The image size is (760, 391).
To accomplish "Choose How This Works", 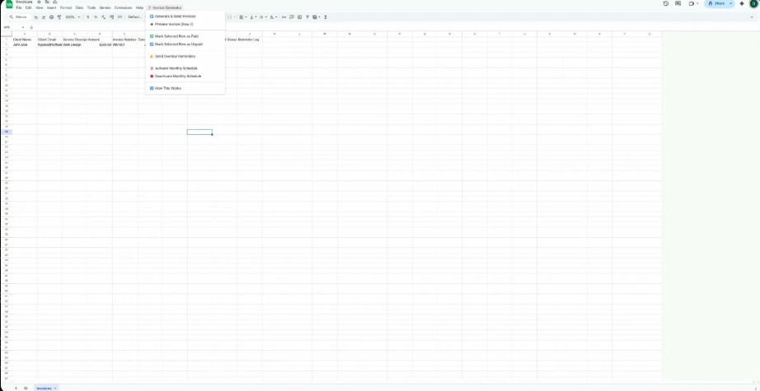I will (185, 88).
